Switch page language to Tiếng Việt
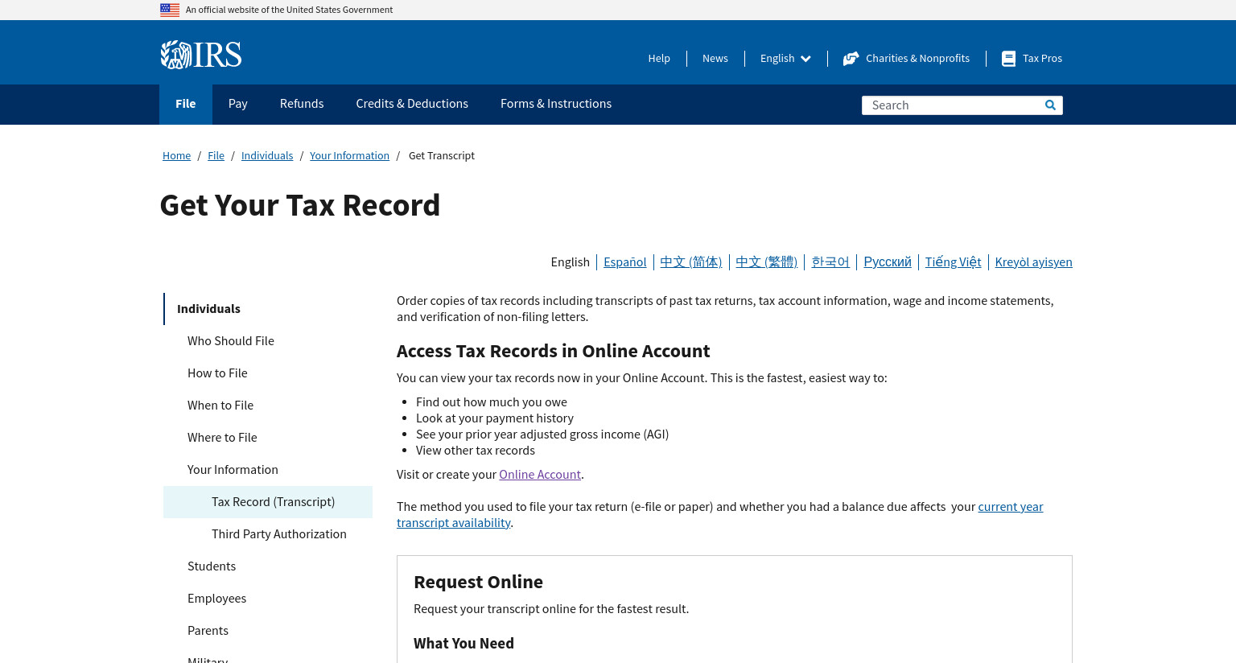 pos(954,262)
